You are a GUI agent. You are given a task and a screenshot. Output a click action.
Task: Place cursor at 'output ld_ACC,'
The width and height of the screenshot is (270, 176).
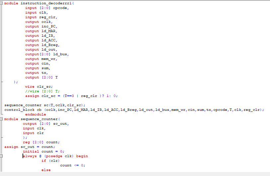tap(41, 40)
